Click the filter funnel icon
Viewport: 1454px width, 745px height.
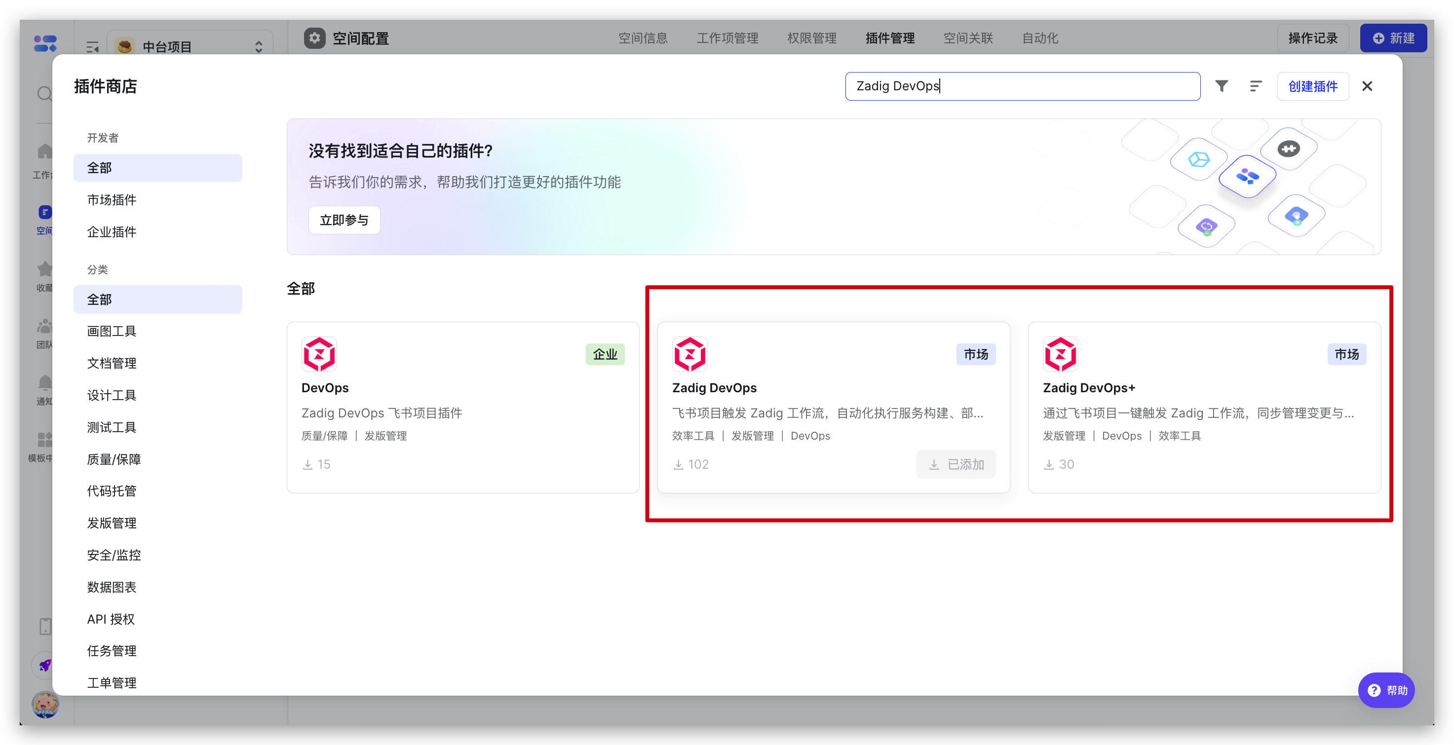[x=1222, y=86]
